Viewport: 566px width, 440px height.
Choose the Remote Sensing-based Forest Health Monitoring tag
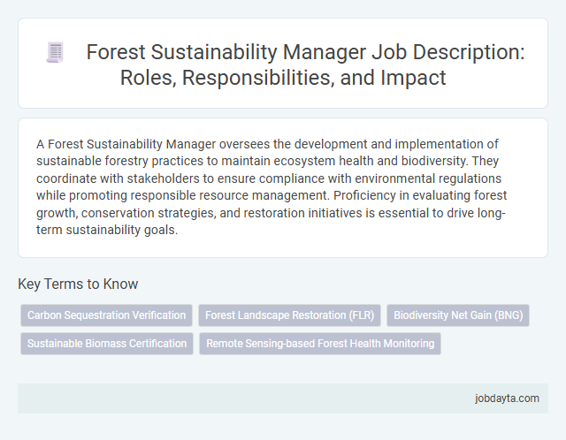tap(320, 344)
